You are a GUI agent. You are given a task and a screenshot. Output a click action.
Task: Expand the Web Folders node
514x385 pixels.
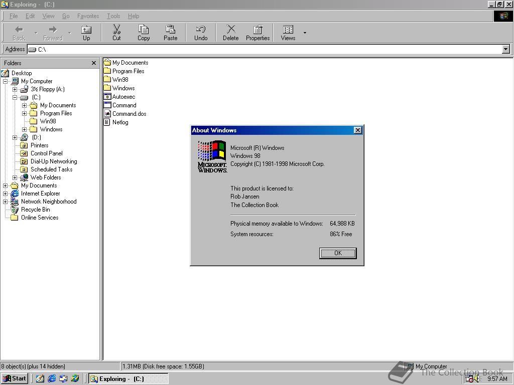(x=15, y=177)
